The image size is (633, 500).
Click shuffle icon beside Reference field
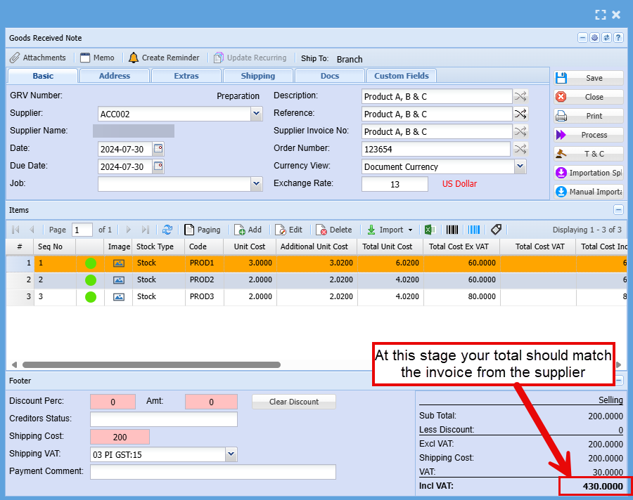click(520, 114)
